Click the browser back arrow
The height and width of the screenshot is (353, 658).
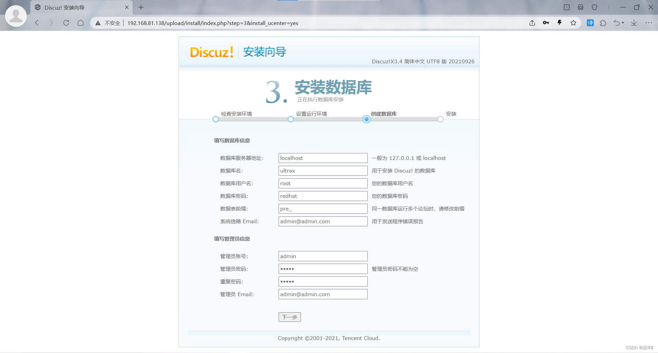pos(37,23)
